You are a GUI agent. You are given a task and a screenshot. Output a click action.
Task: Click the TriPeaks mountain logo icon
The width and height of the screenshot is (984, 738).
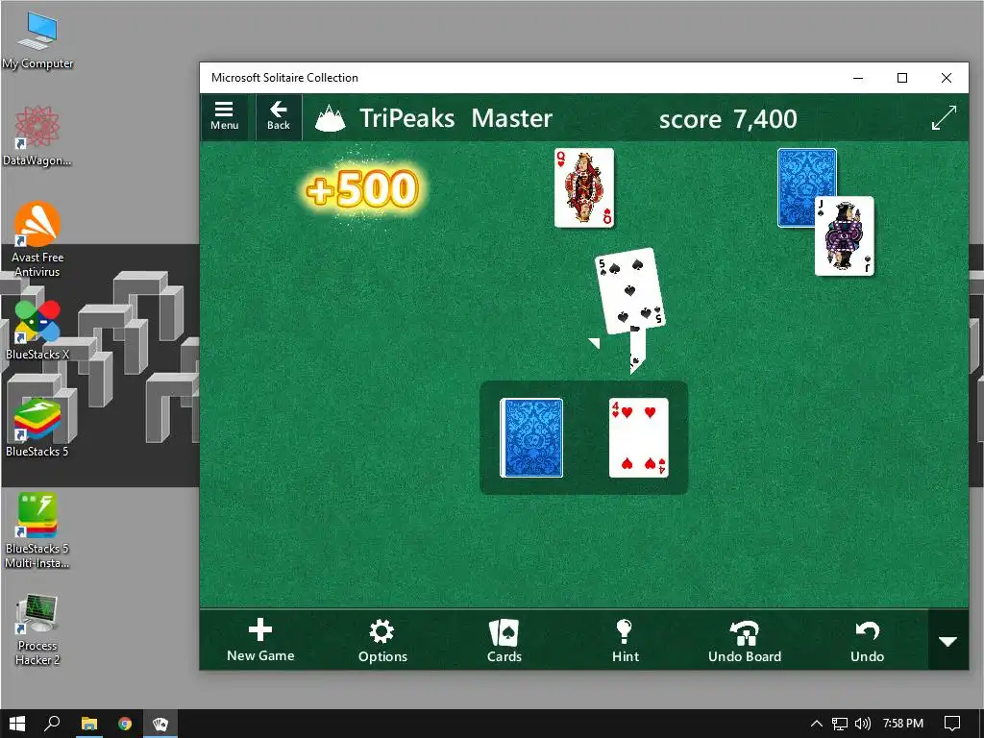331,118
